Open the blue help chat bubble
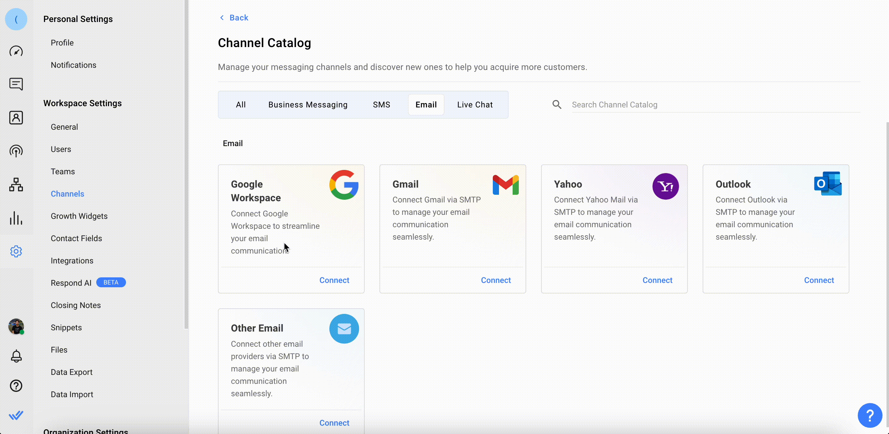The width and height of the screenshot is (889, 434). [x=870, y=415]
